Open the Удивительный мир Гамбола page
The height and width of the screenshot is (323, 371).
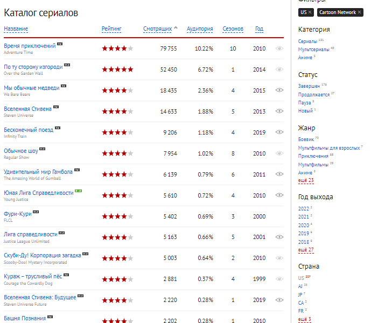click(x=38, y=172)
